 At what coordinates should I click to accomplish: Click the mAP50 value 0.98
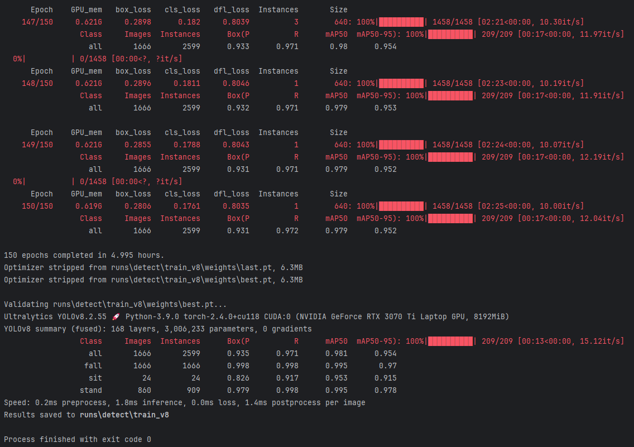pos(338,46)
